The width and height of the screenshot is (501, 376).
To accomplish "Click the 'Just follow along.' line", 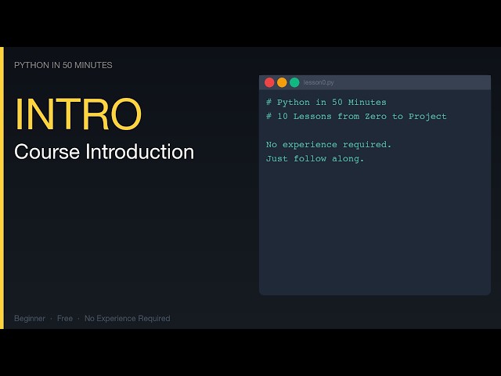I will point(315,158).
